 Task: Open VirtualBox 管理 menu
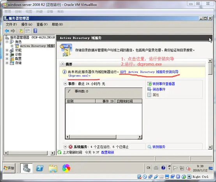coord(8,12)
